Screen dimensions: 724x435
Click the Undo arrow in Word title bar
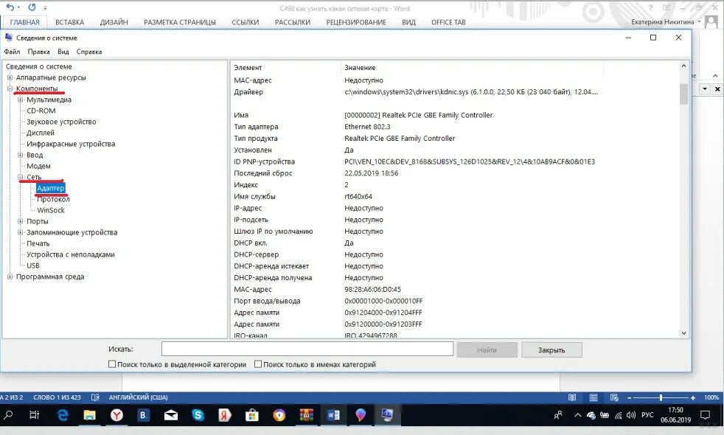pos(10,7)
